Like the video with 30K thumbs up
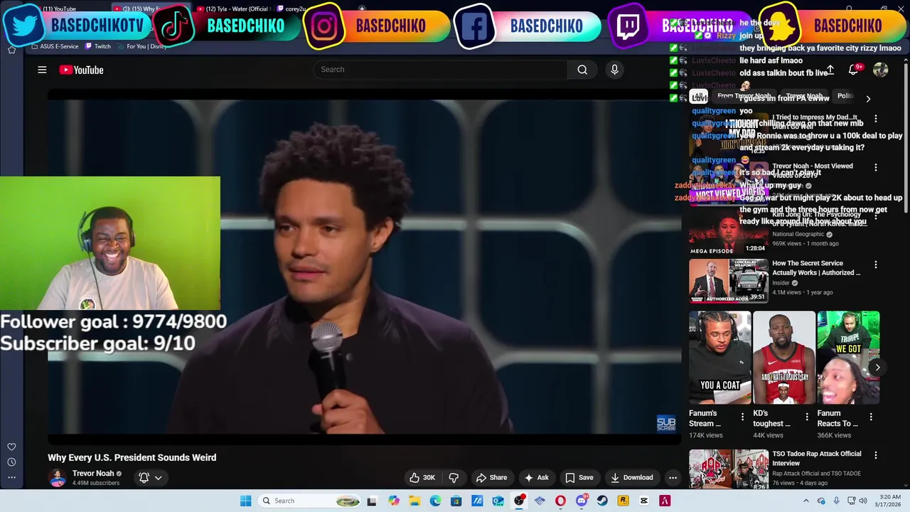This screenshot has width=910, height=512. click(x=422, y=478)
